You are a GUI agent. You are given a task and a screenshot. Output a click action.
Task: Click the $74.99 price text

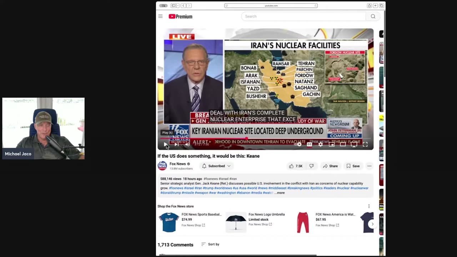click(187, 220)
